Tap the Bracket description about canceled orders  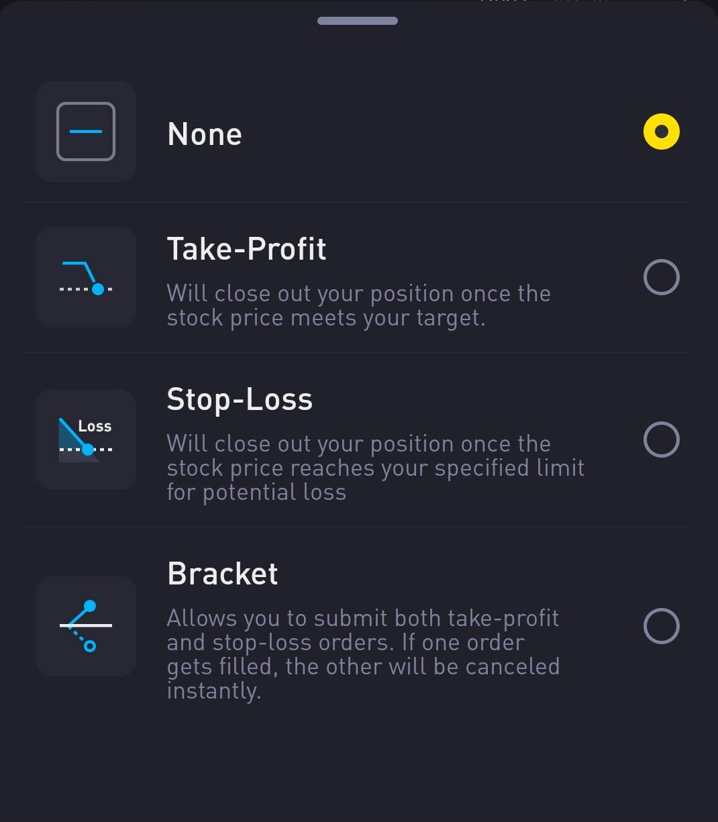click(x=363, y=654)
